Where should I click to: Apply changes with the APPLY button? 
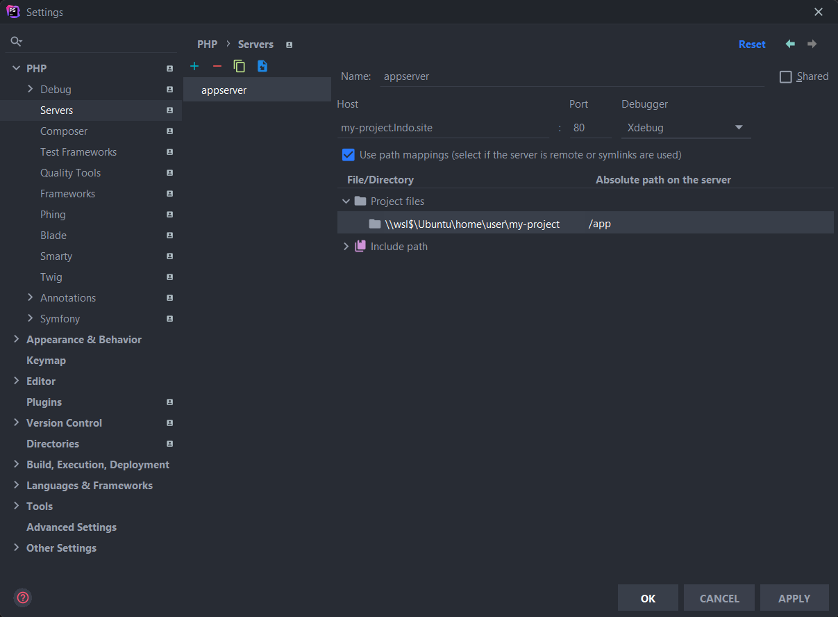point(794,598)
